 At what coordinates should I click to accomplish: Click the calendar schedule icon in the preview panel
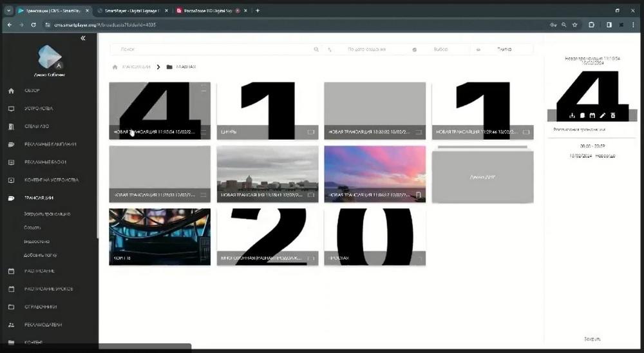592,116
